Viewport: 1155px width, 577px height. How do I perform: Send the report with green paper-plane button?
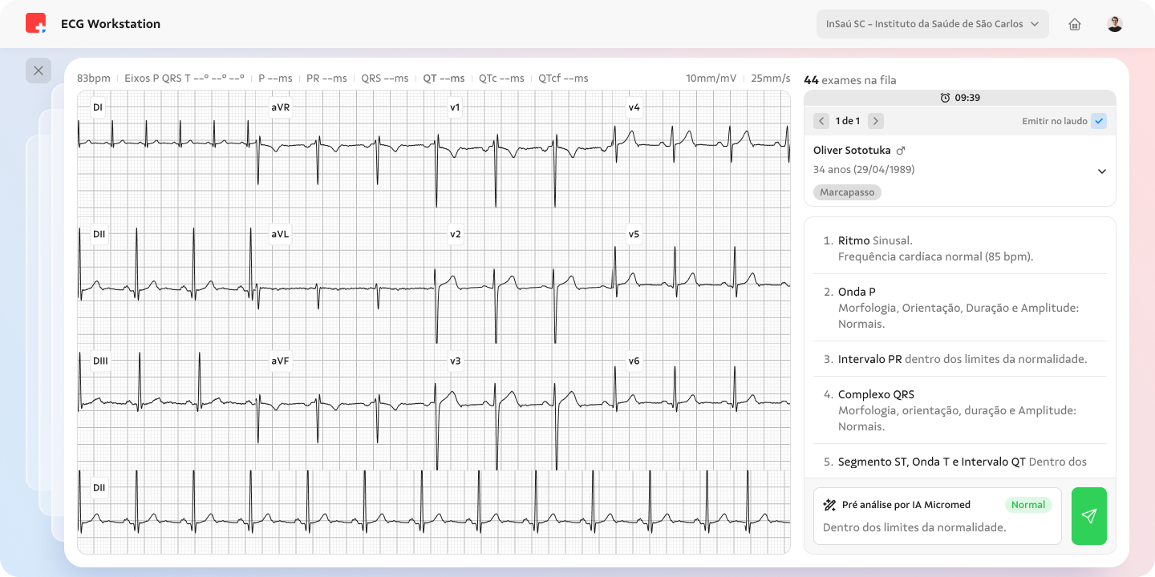tap(1088, 516)
